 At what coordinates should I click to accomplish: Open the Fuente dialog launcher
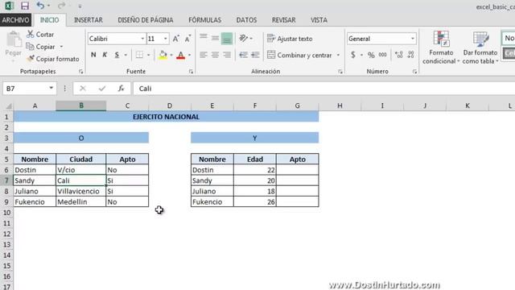tap(191, 72)
